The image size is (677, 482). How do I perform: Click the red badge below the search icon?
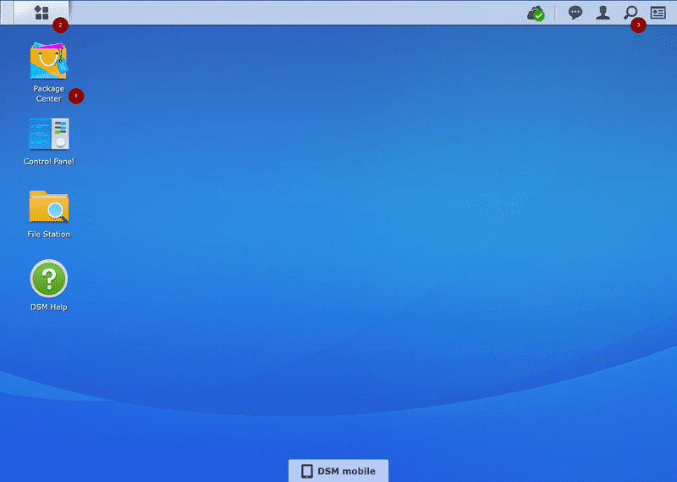point(638,25)
